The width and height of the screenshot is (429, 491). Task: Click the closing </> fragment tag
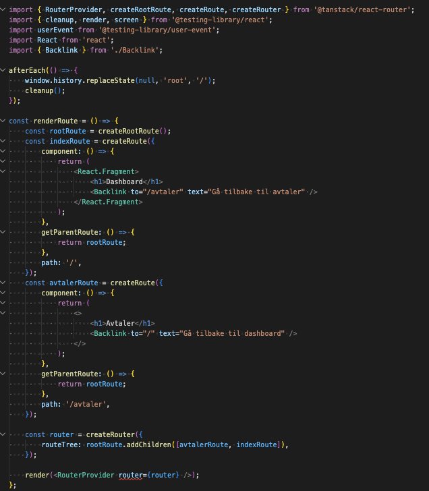click(80, 343)
